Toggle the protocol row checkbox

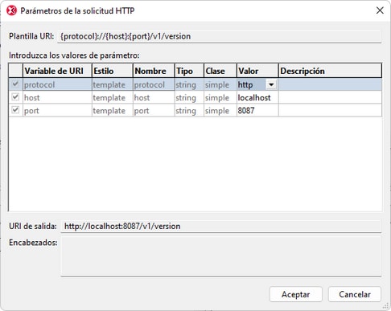click(x=15, y=84)
